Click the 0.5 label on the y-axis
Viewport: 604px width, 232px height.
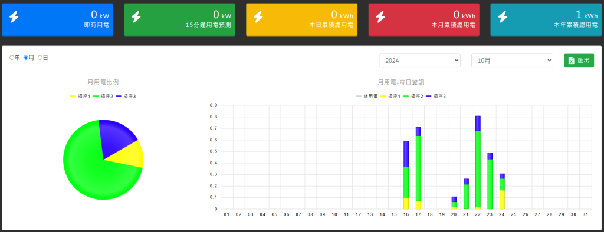tap(214, 151)
